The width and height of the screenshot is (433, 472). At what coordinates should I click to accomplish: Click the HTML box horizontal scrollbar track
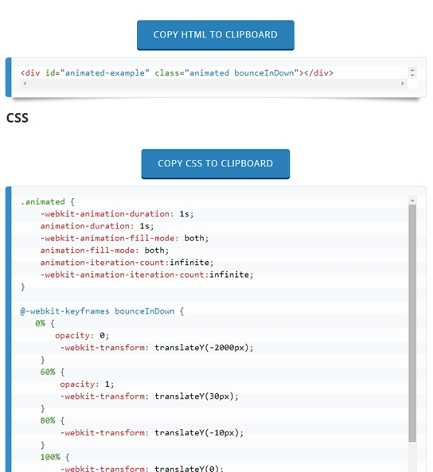(214, 84)
